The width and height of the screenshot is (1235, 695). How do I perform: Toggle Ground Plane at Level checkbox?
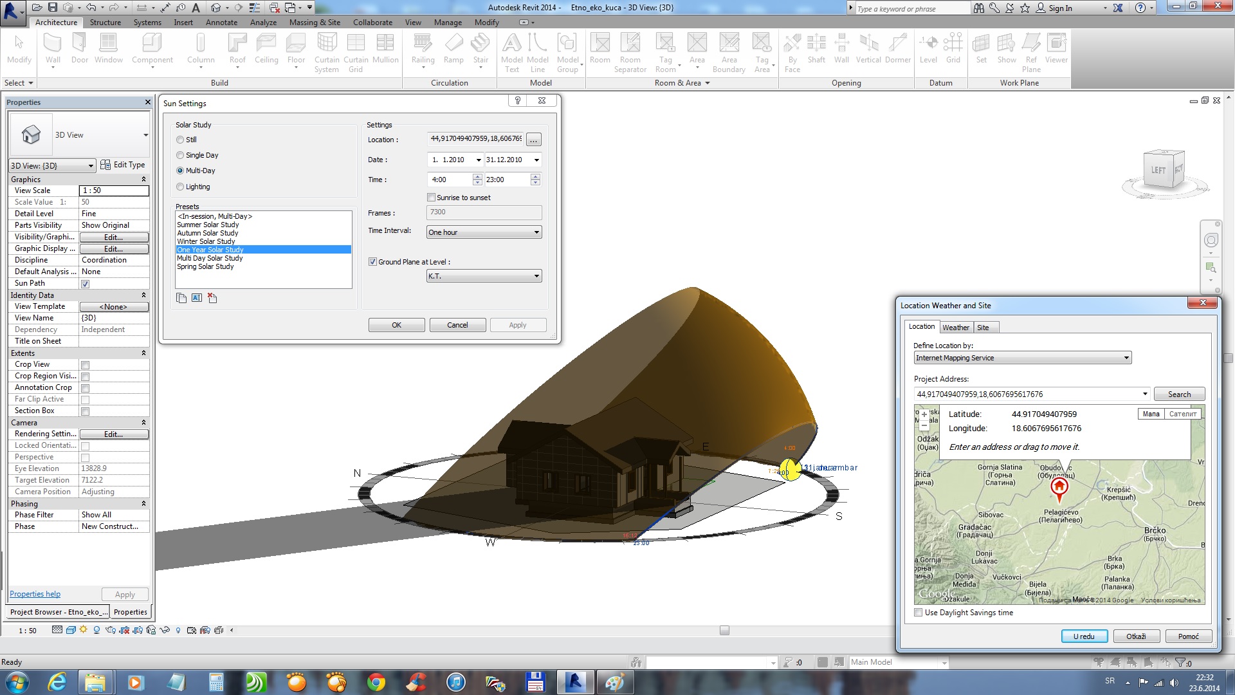pos(372,262)
